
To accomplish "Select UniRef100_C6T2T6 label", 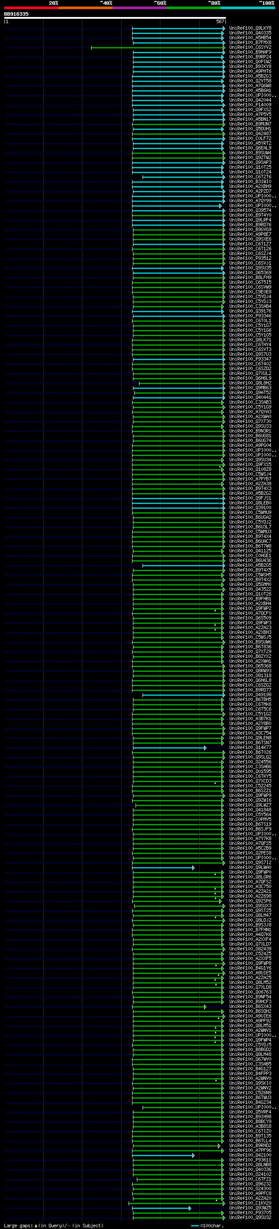I will [x=250, y=177].
